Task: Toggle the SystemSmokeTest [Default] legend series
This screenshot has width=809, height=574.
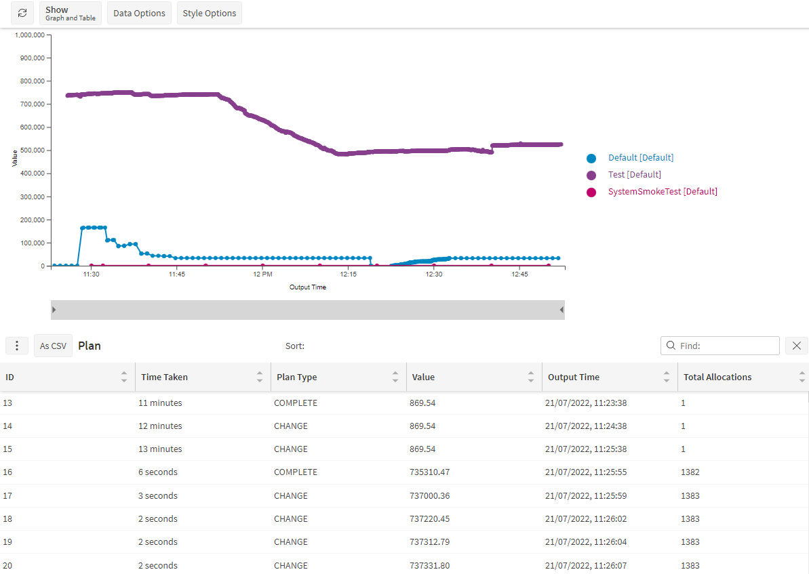Action: [x=663, y=192]
